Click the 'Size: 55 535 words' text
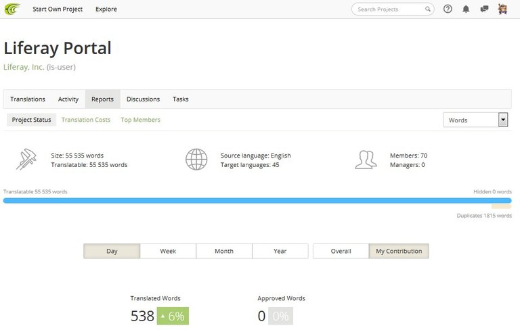 [x=77, y=156]
